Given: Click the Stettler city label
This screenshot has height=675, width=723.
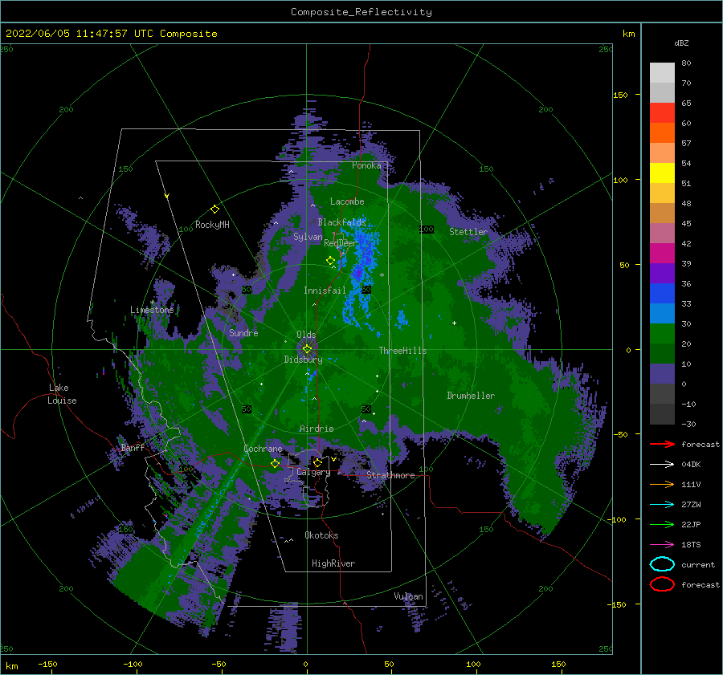Looking at the screenshot, I should pos(468,232).
